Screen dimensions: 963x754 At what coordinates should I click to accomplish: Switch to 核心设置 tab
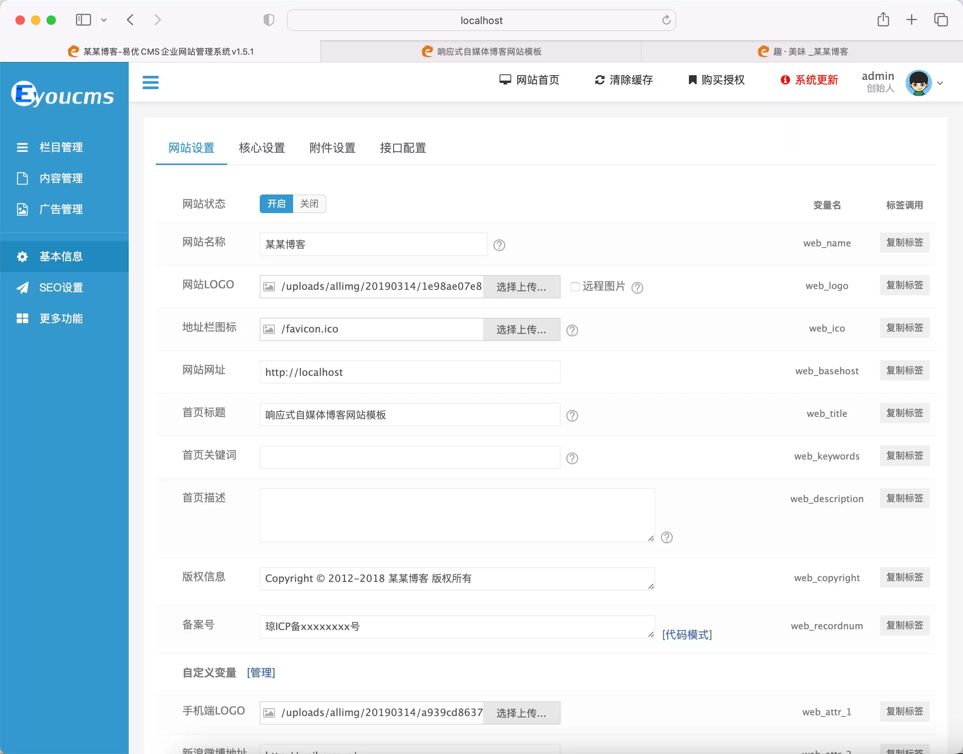pos(262,148)
